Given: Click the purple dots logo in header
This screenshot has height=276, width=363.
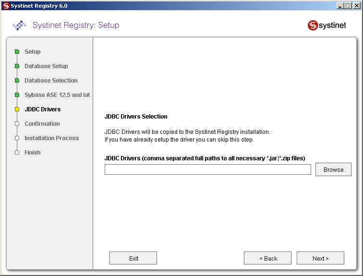Looking at the screenshot, I should click(x=19, y=25).
